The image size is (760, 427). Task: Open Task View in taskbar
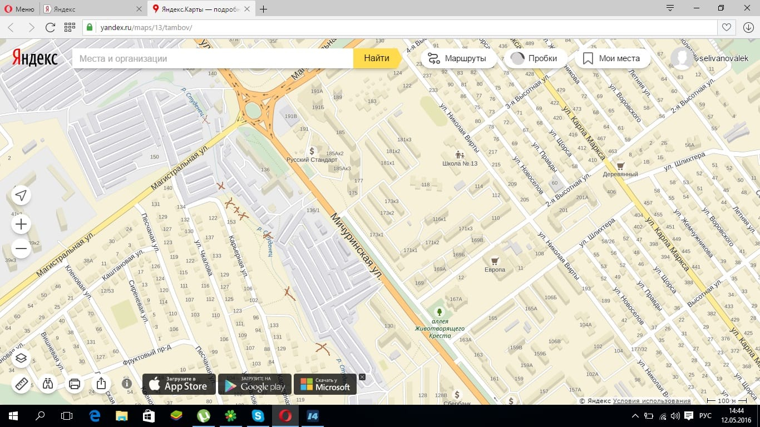point(67,415)
